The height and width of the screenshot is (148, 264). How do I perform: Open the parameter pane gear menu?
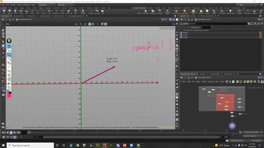click(x=249, y=24)
